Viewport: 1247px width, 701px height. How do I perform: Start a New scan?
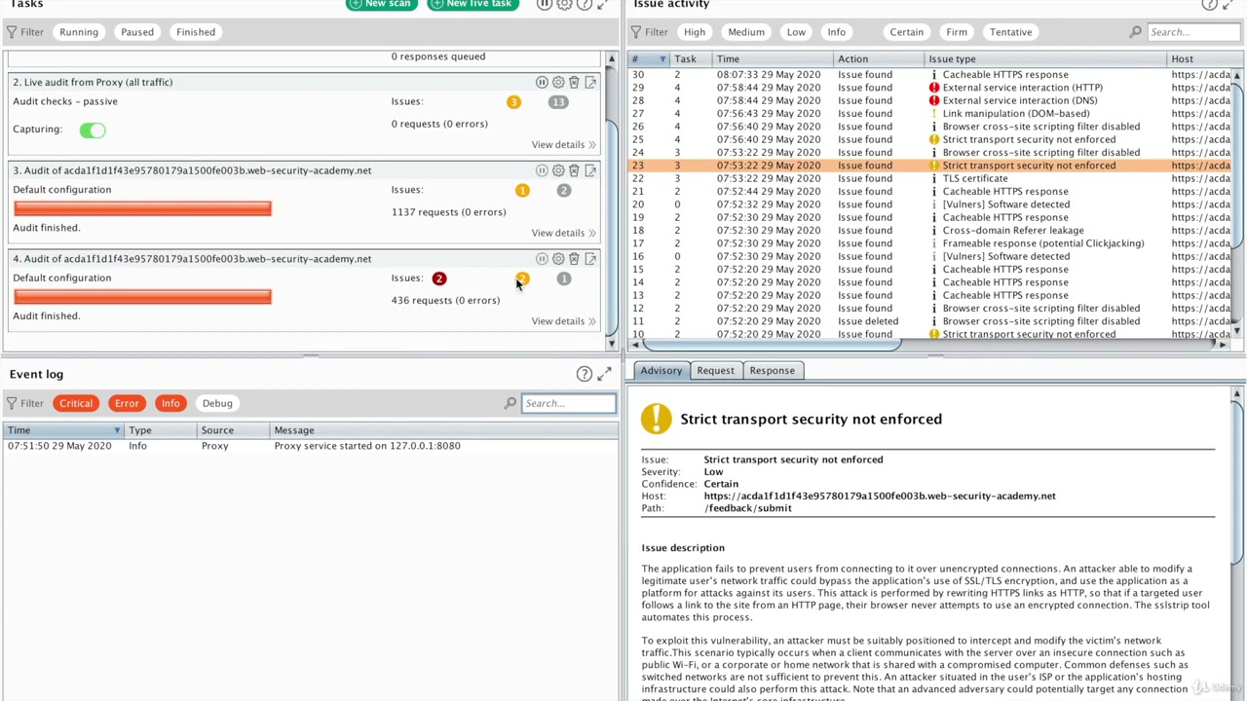[381, 4]
